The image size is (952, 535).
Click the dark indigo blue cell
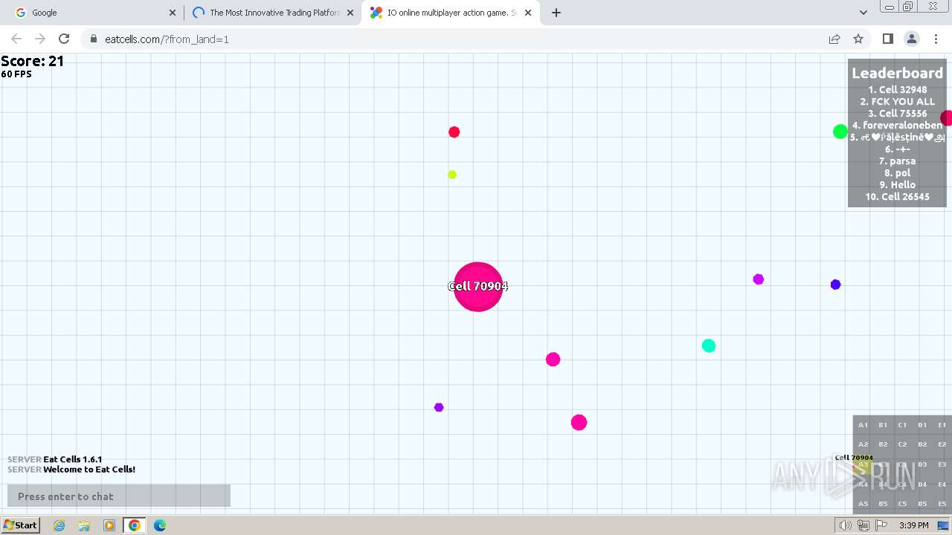pyautogui.click(x=835, y=285)
